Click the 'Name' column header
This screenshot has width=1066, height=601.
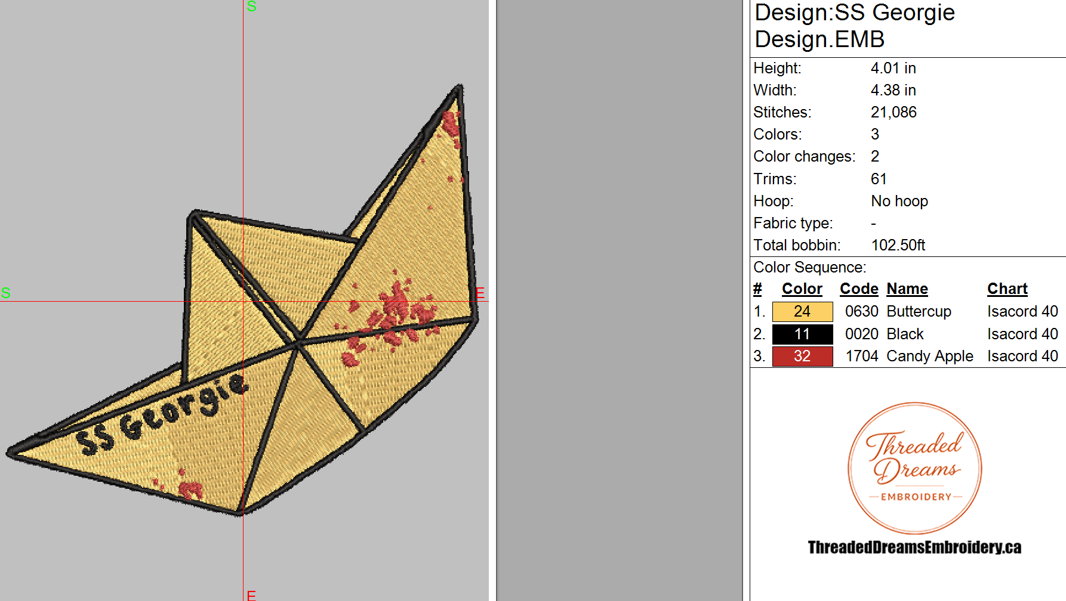pos(907,289)
